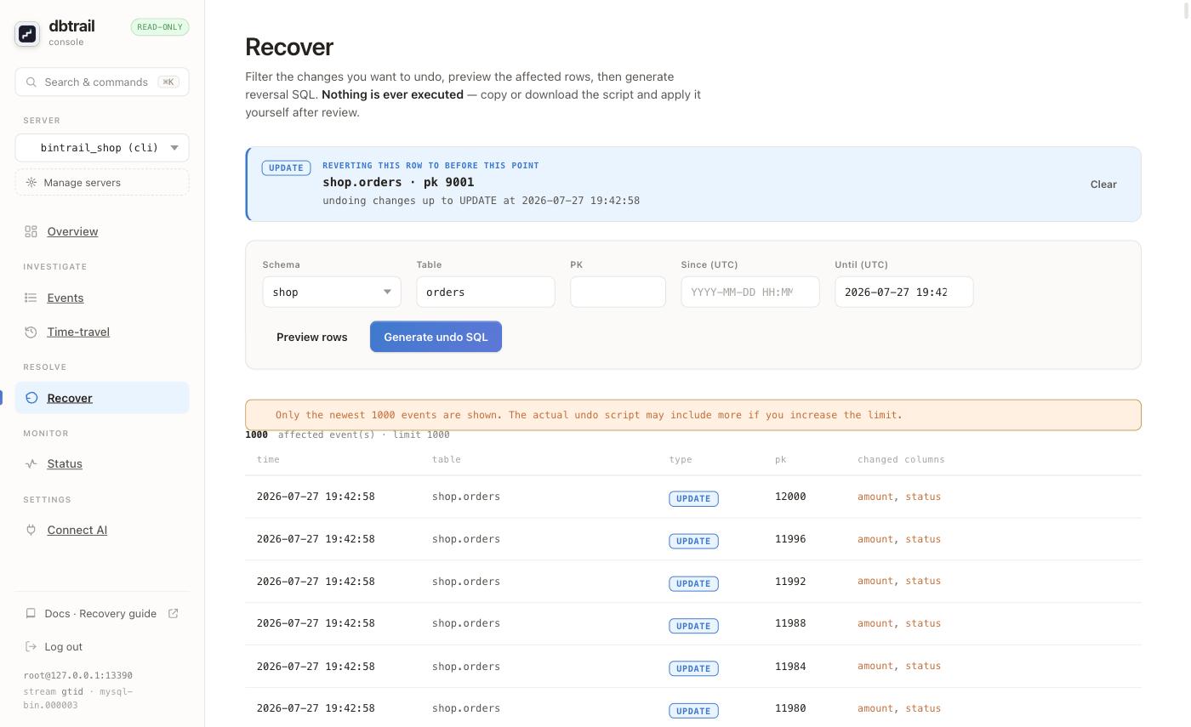Click Generate undo SQL

coord(436,337)
